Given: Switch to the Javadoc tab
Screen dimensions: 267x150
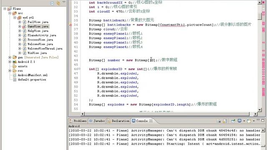Looking at the screenshot, I should tap(97, 121).
